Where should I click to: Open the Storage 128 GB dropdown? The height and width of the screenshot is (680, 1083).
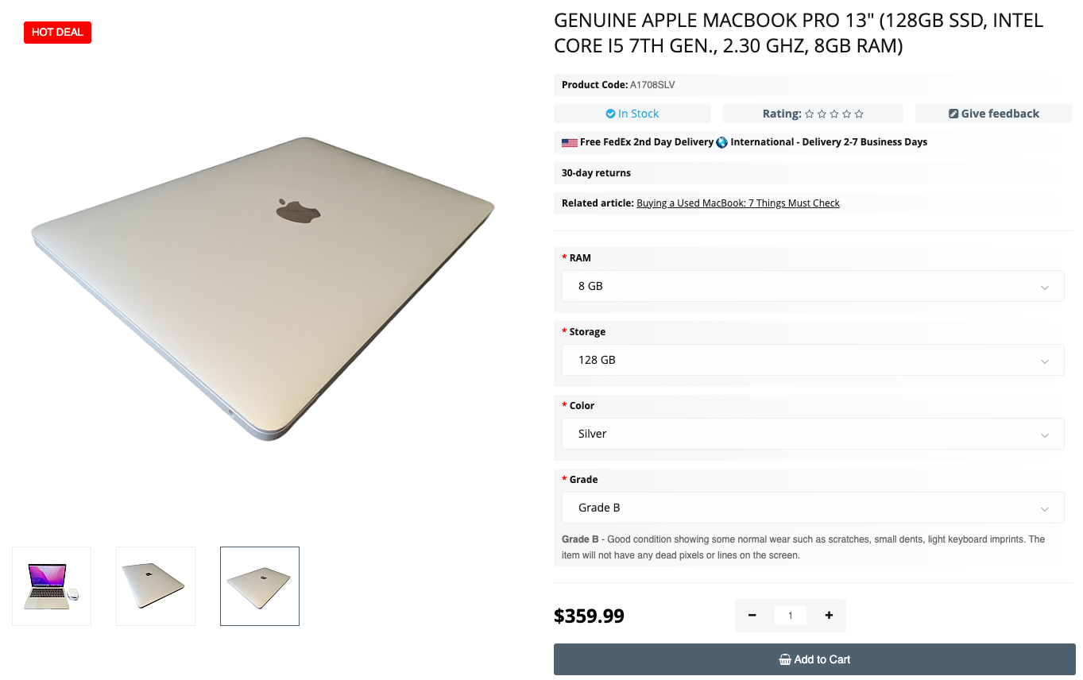point(812,360)
